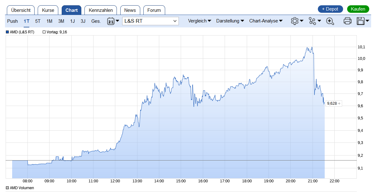Screen dimensions: 373x192
Task: Click the AMD (L&S RT) legend text
Action: (x=22, y=32)
